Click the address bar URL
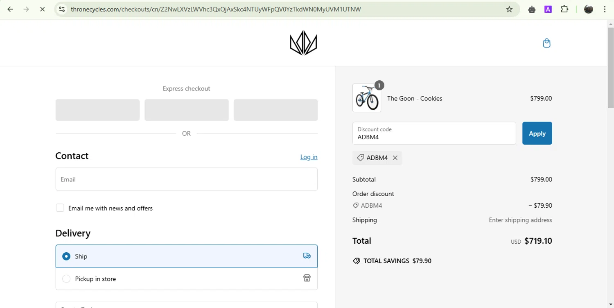Screen dimensions: 614x308 [216, 9]
